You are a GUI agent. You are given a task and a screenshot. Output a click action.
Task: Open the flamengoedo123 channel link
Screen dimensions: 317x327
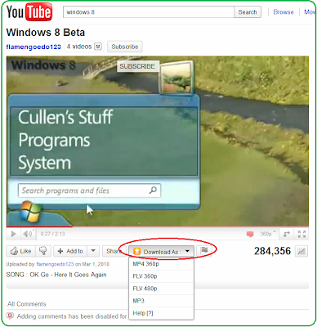click(x=33, y=47)
